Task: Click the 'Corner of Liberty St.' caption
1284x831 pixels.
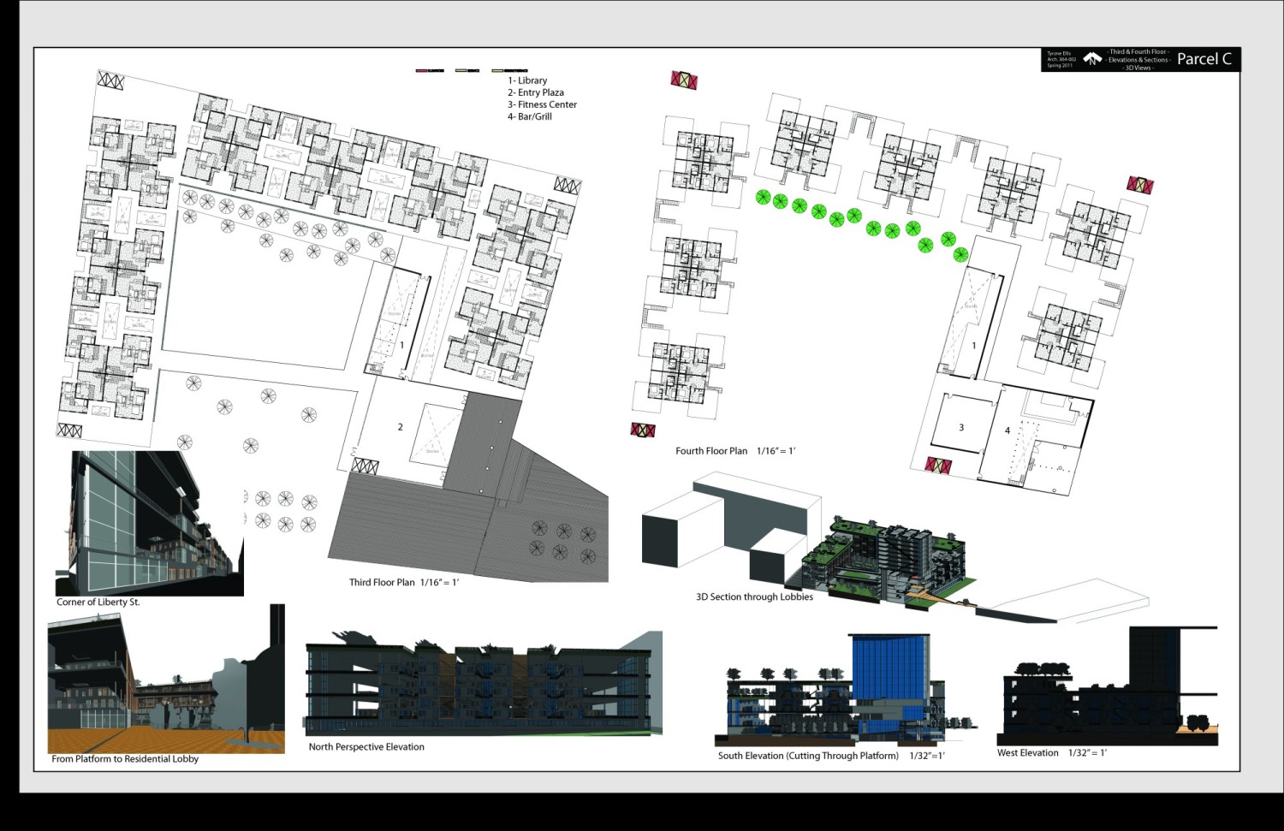Action: pyautogui.click(x=98, y=602)
